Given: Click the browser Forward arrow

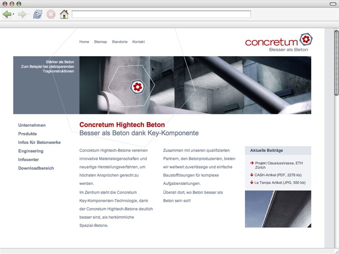Looking at the screenshot, I should coord(22,14).
